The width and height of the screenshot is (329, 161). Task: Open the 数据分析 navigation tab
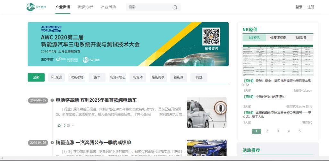(x=85, y=7)
